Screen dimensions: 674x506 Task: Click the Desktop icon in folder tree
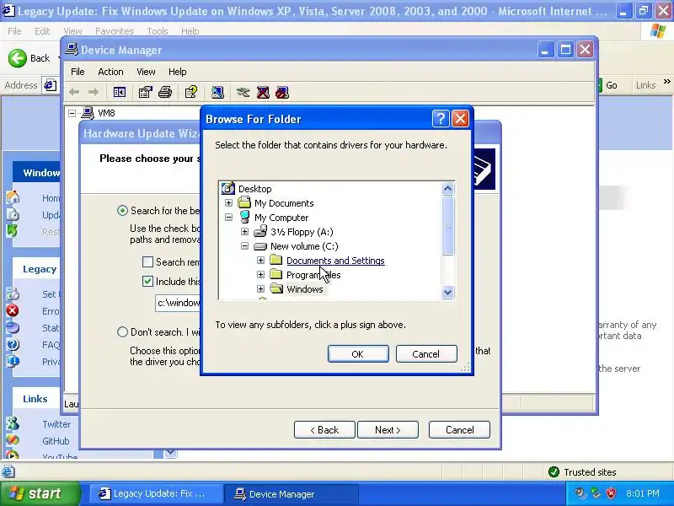(x=227, y=188)
